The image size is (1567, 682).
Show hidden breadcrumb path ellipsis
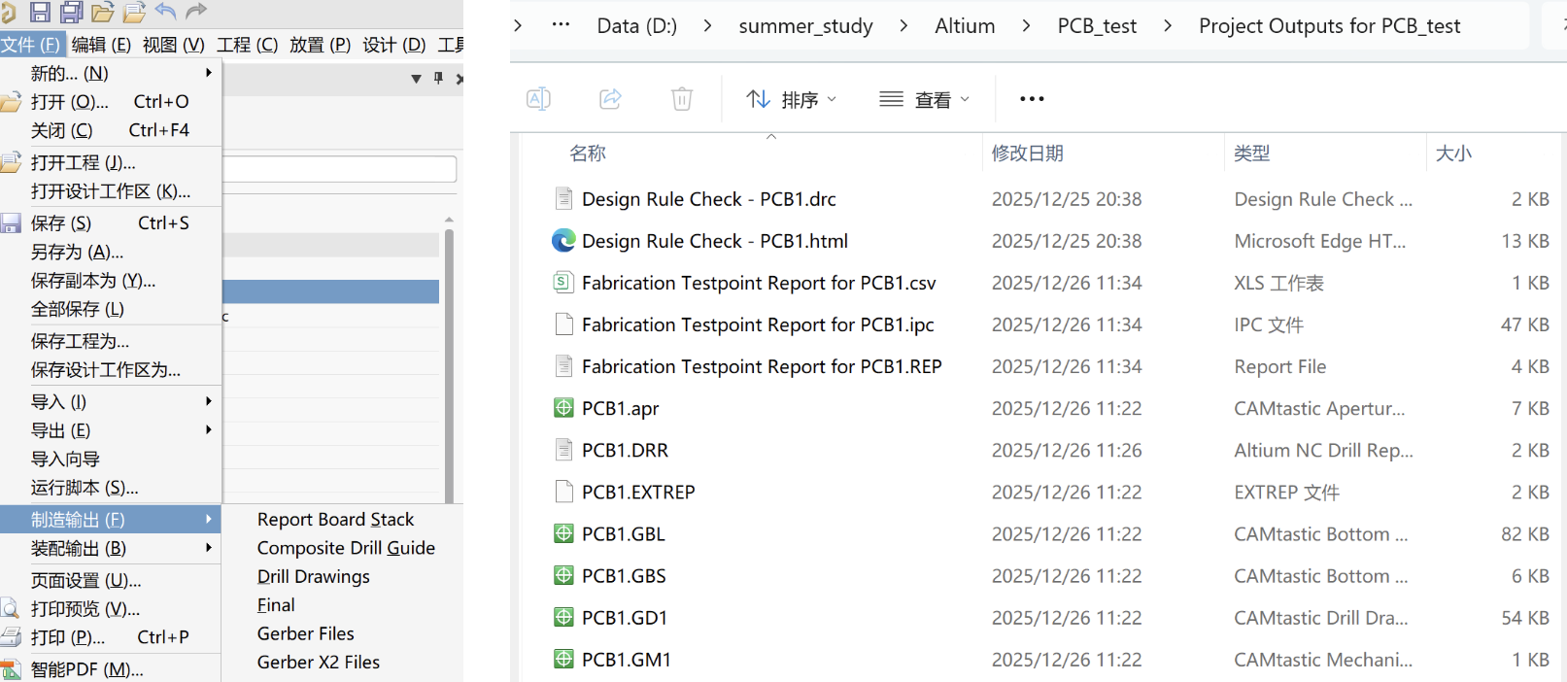pyautogui.click(x=561, y=25)
